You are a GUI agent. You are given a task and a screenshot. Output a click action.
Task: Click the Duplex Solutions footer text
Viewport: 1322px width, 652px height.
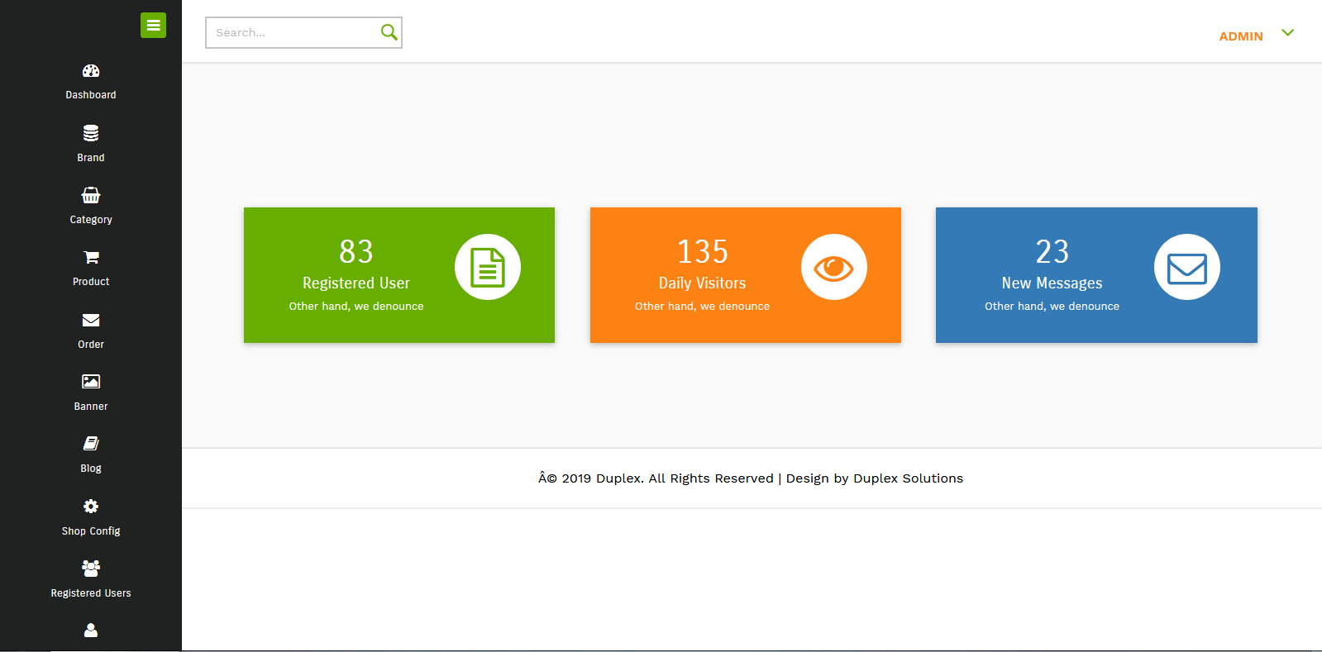908,478
